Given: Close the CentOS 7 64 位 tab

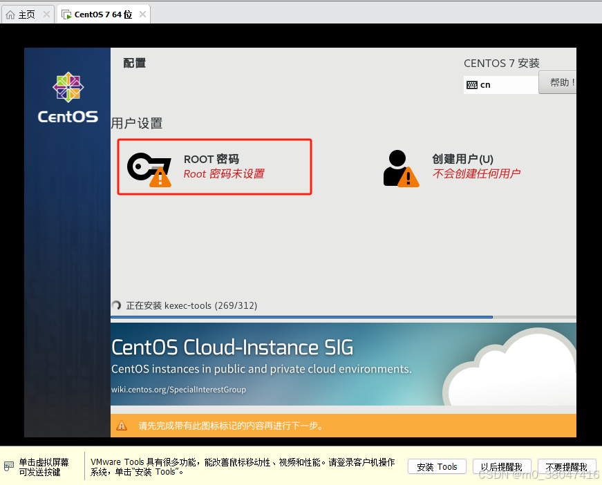Looking at the screenshot, I should click(142, 15).
